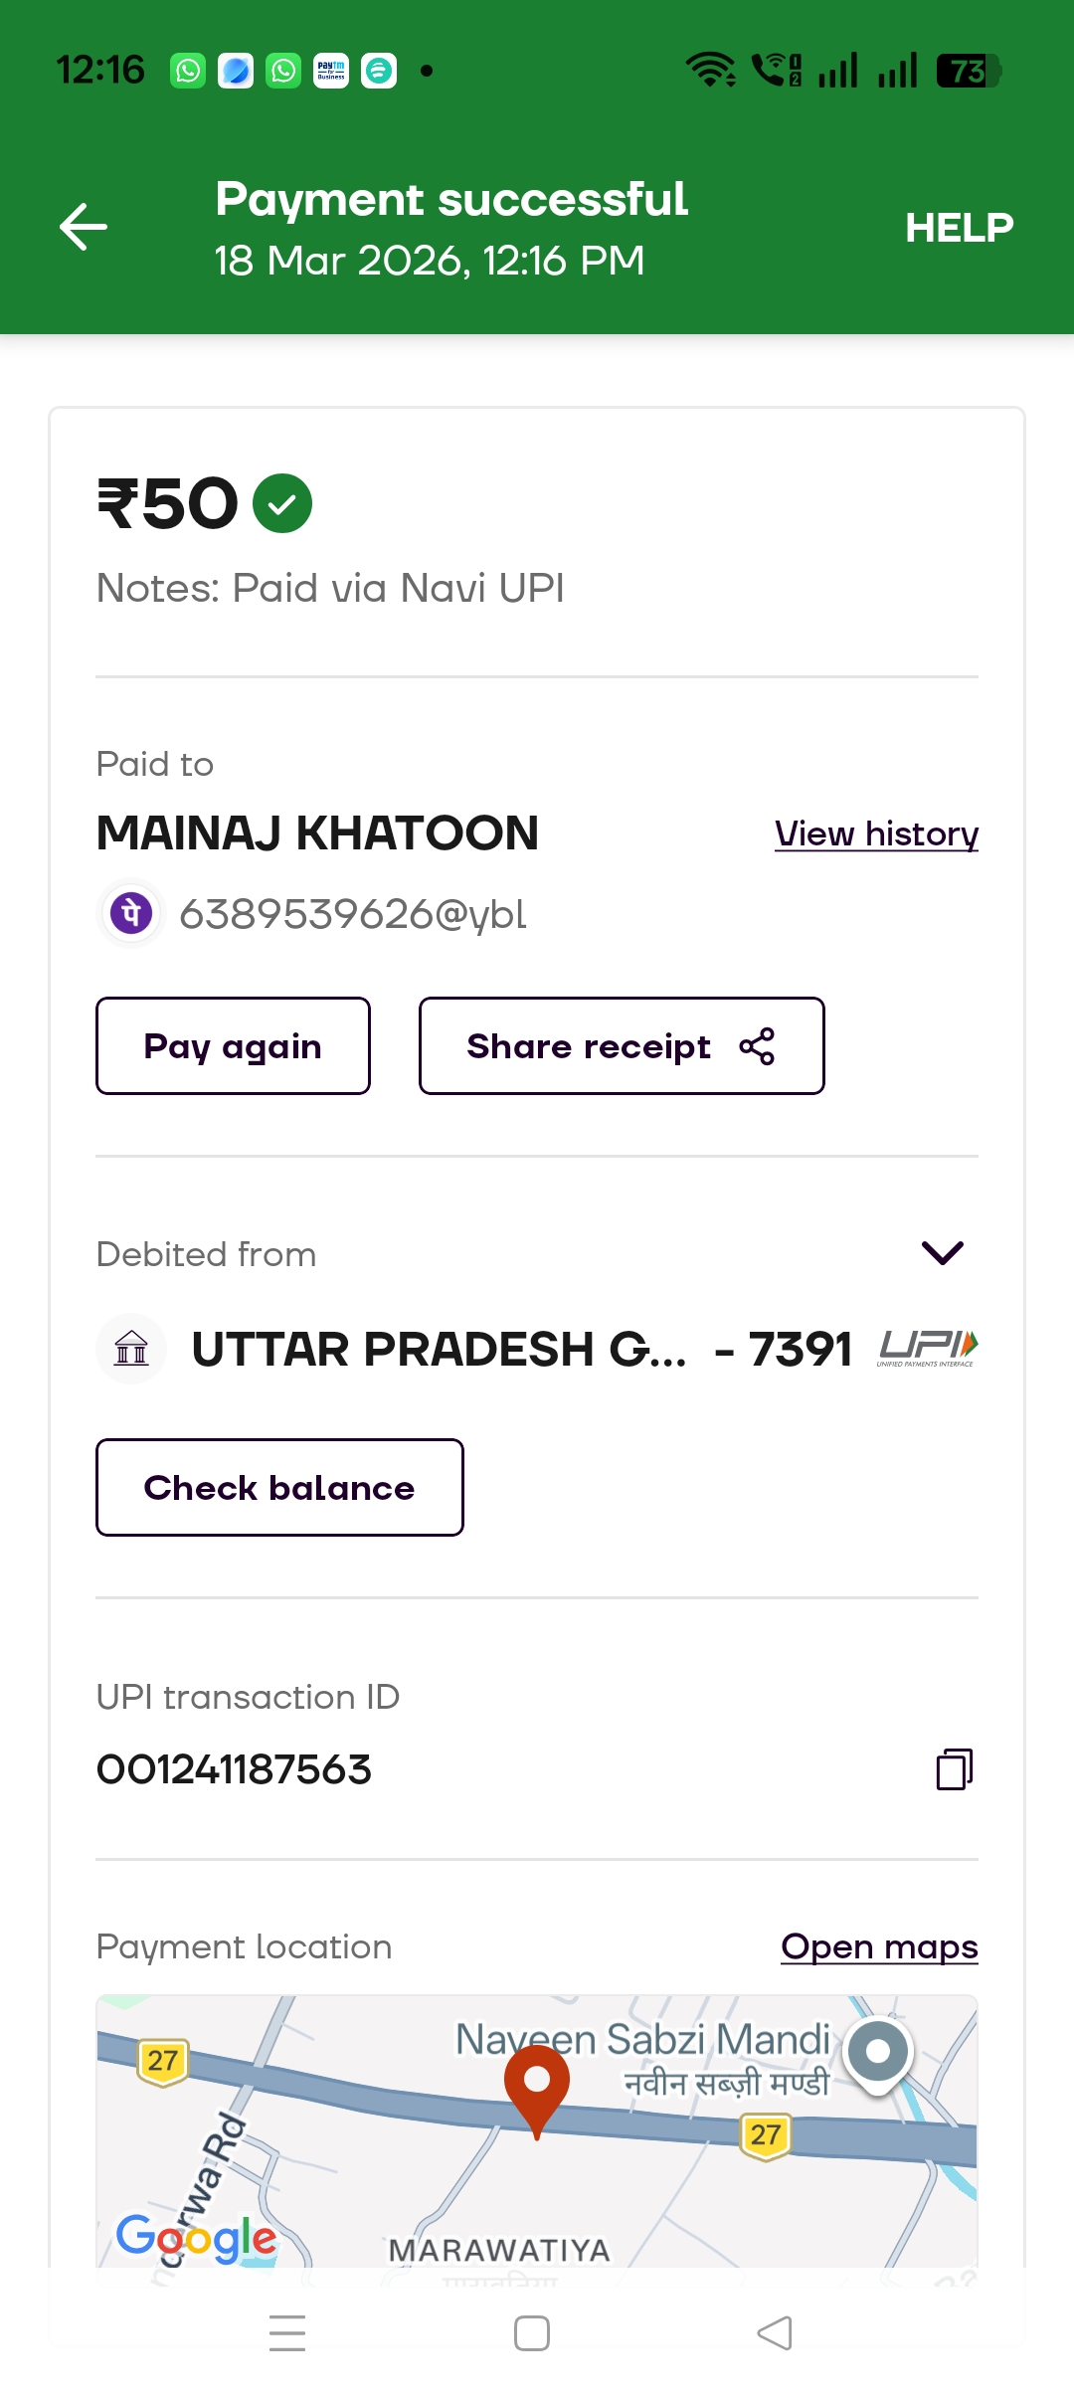The height and width of the screenshot is (2399, 1074).
Task: Check balance of the debited account
Action: point(279,1488)
